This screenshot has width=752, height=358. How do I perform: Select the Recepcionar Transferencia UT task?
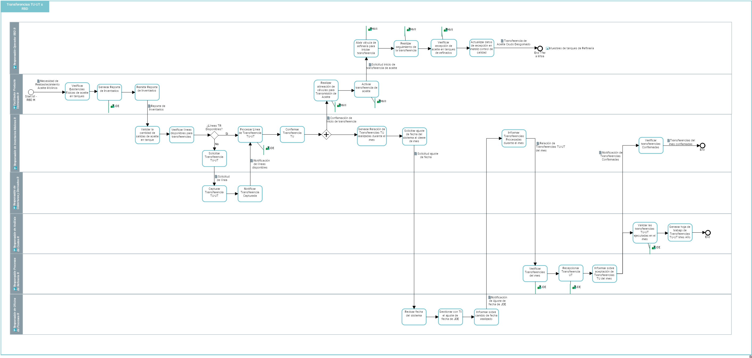pyautogui.click(x=571, y=273)
